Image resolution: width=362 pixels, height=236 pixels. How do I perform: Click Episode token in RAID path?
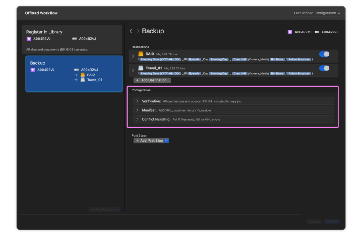point(194,60)
